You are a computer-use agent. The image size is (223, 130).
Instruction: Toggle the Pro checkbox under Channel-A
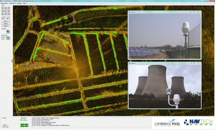tap(2, 39)
